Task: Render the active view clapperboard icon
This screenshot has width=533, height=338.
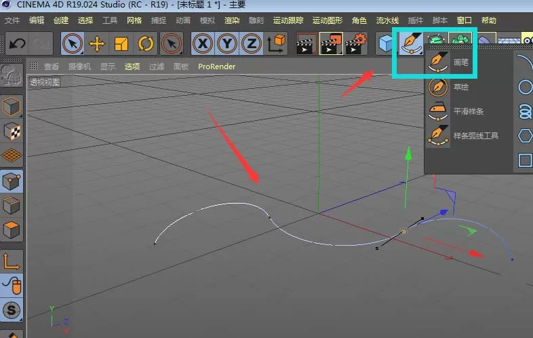Action: pyautogui.click(x=307, y=43)
